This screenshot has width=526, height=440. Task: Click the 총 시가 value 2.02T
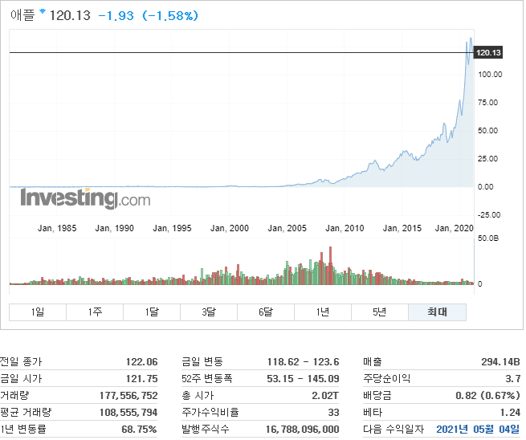pos(325,395)
